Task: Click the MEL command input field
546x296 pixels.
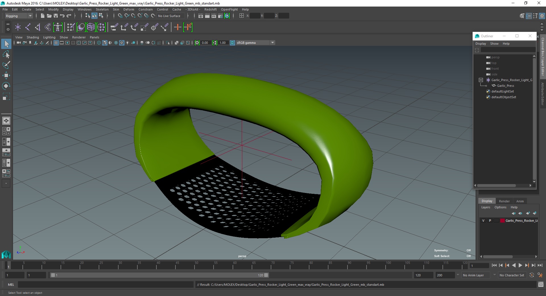Action: [x=106, y=285]
